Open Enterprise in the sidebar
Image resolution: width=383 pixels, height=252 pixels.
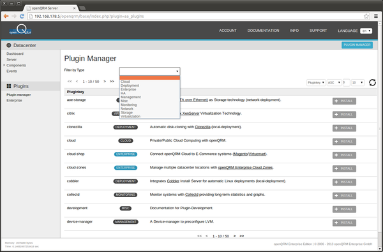point(14,100)
